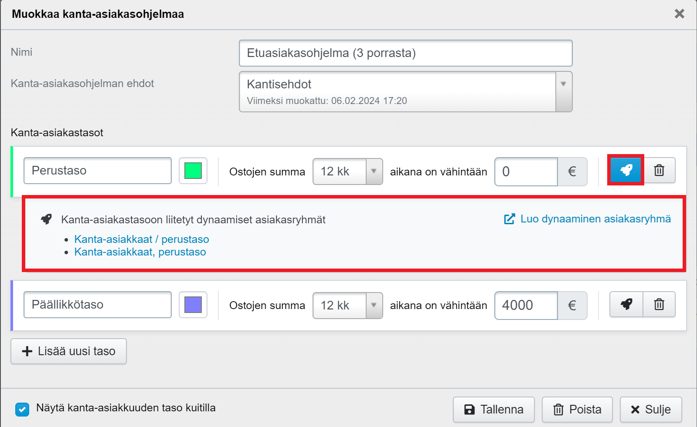Viewport: 697px width, 427px height.
Task: Delete the Perustaso level with trash icon
Action: coord(659,170)
